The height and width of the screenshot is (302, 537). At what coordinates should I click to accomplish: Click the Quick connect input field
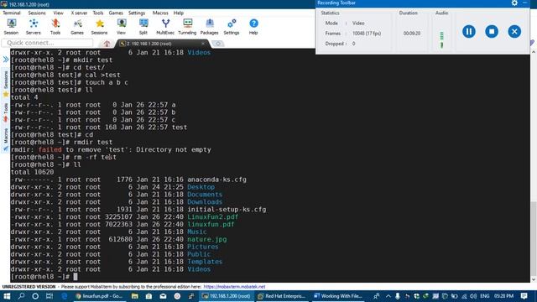tap(47, 43)
